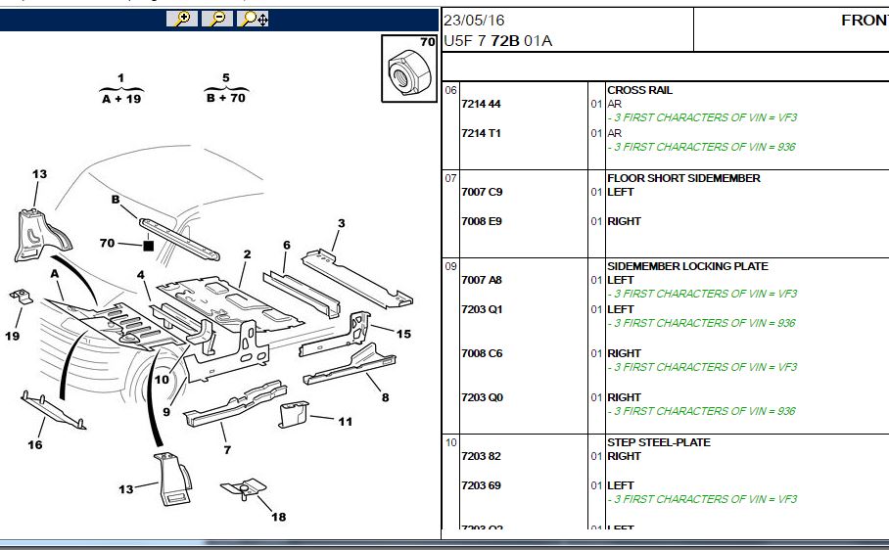Screen dimensions: 889x550
Task: Click callout number 10 in the diagram
Action: pos(163,379)
